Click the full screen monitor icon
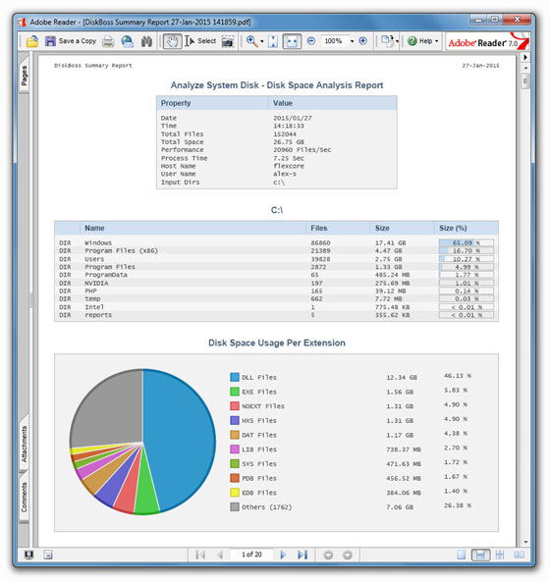Viewport: 550px width, 582px height. pyautogui.click(x=28, y=555)
